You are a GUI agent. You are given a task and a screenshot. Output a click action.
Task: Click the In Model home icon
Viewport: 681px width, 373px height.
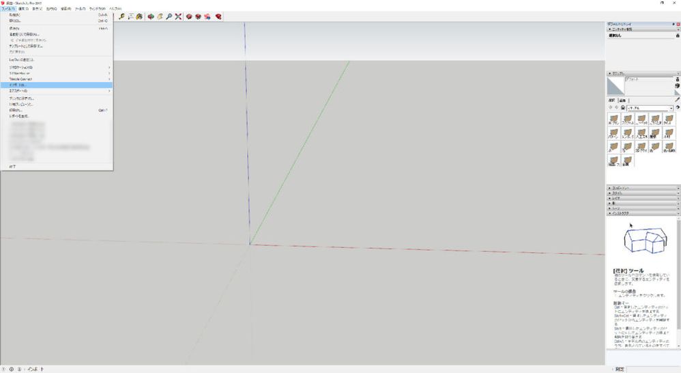623,107
